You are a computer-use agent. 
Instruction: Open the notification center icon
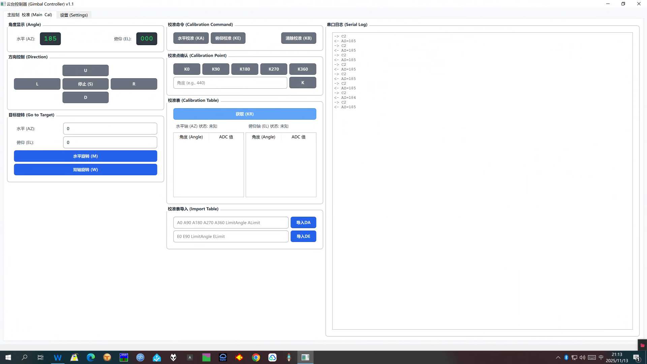point(636,358)
